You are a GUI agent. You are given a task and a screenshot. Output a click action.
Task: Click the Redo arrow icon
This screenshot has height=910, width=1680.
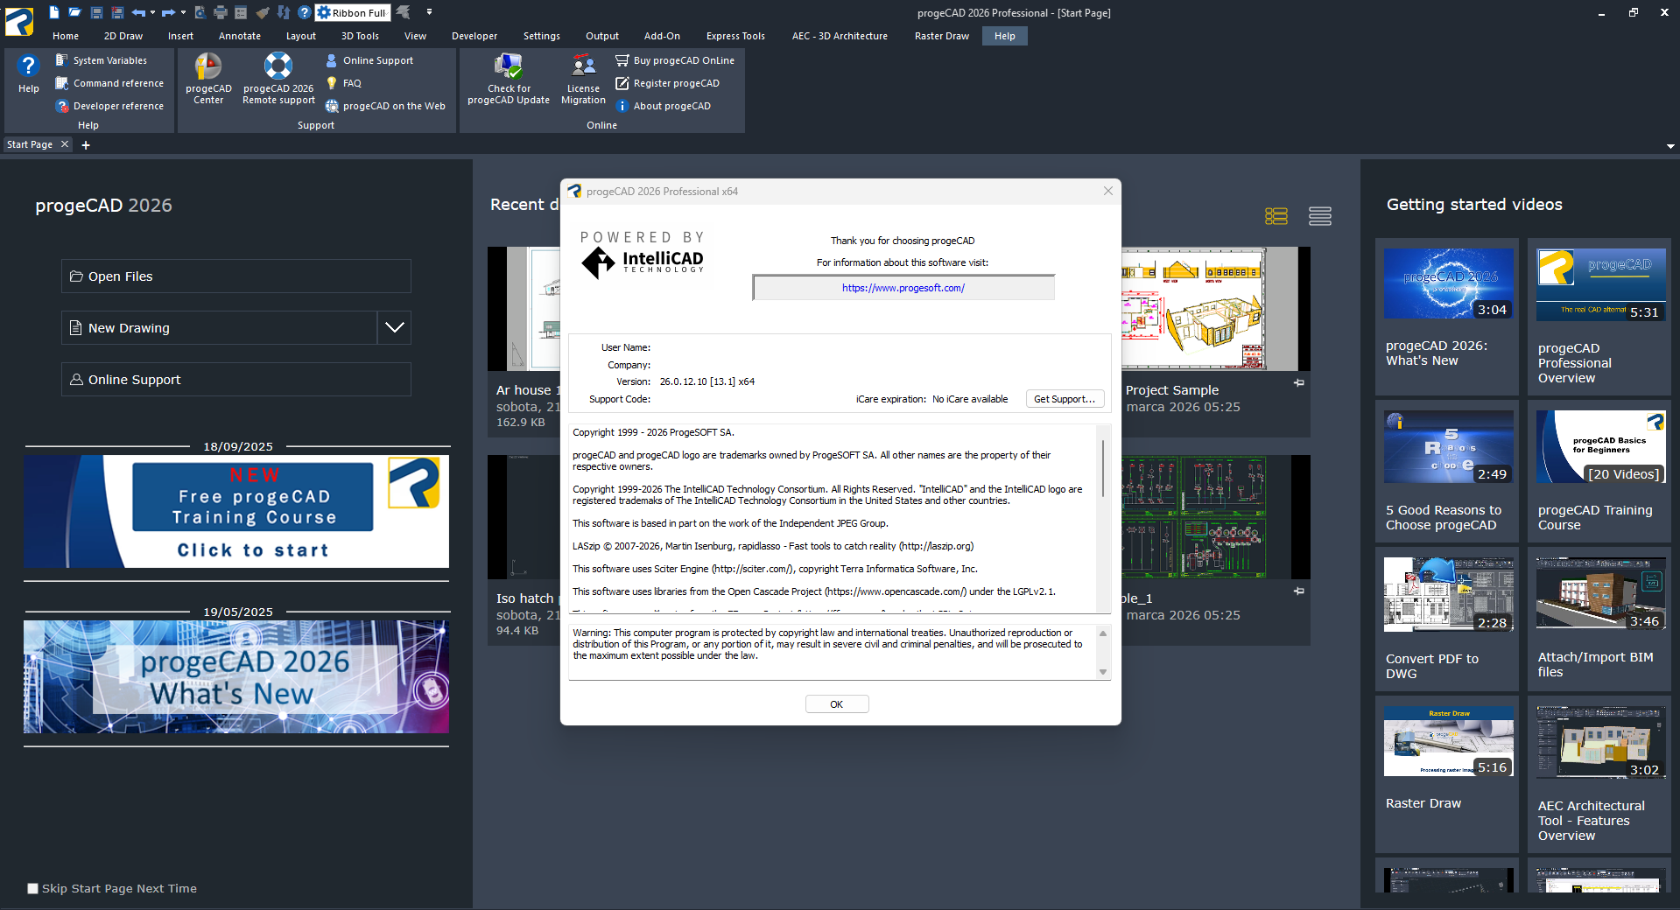click(168, 12)
